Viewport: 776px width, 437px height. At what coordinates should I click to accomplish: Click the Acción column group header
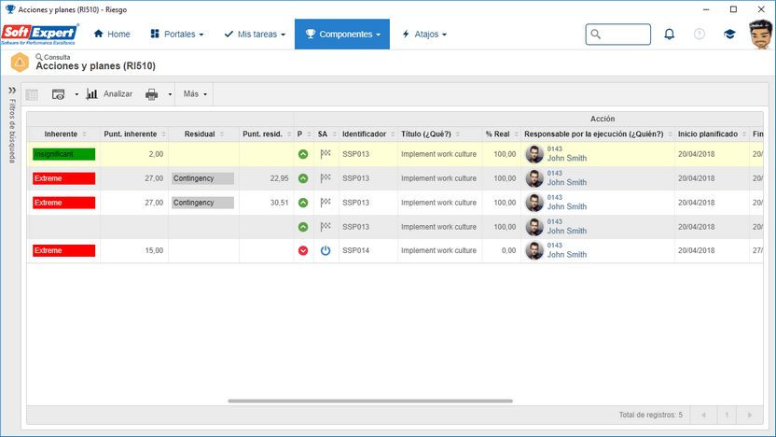[x=603, y=119]
